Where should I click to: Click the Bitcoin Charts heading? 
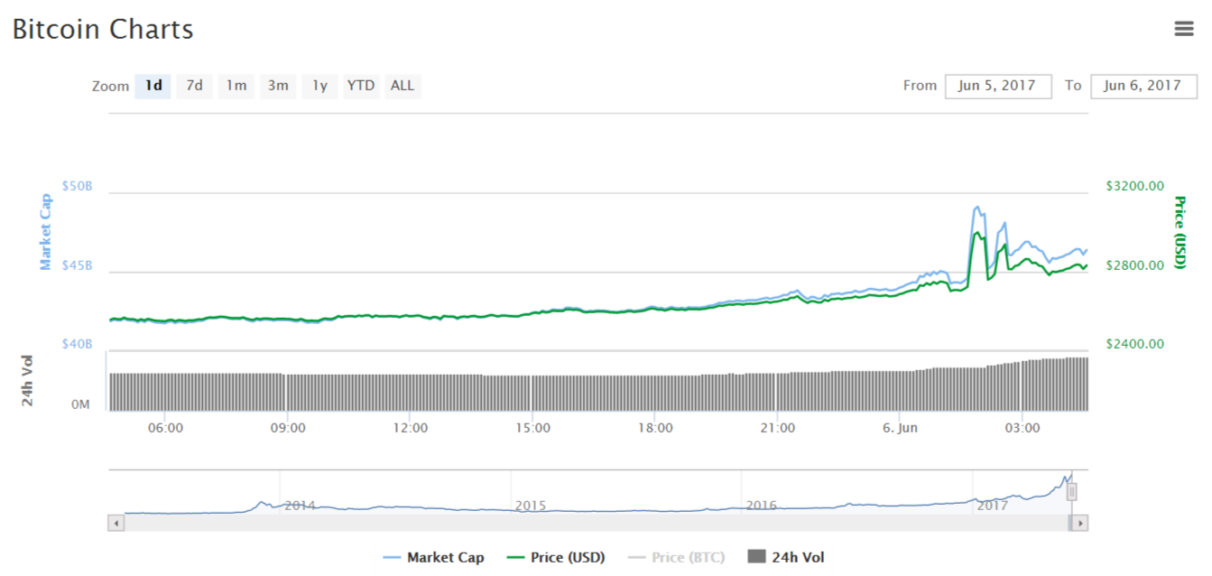click(x=103, y=29)
